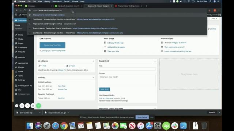Open Add additional pages link

point(116,47)
